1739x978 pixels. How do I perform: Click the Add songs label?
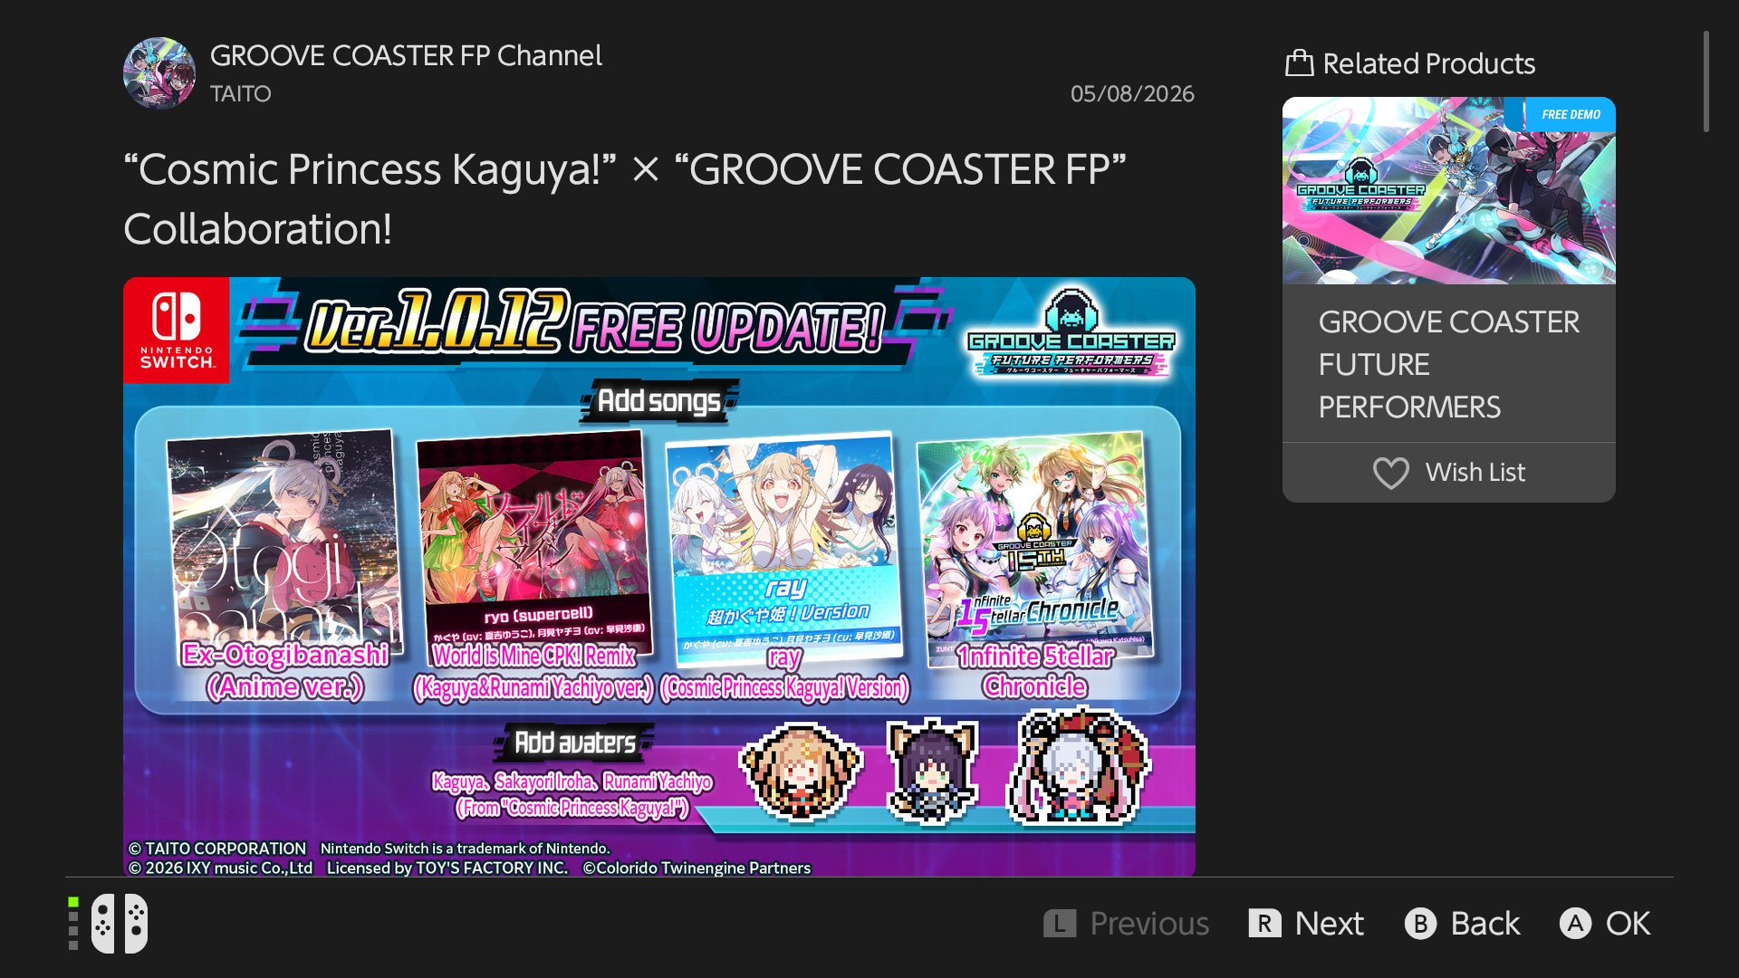(x=659, y=400)
